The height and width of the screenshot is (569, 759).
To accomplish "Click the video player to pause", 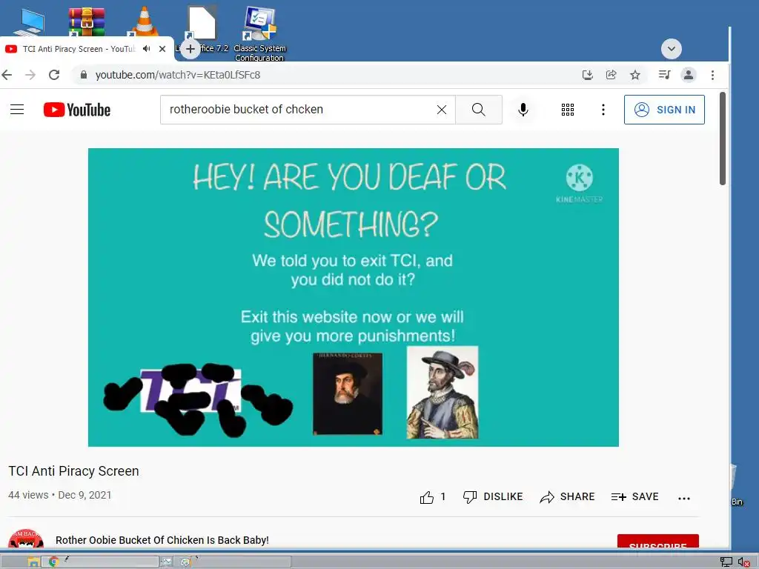I will click(354, 297).
